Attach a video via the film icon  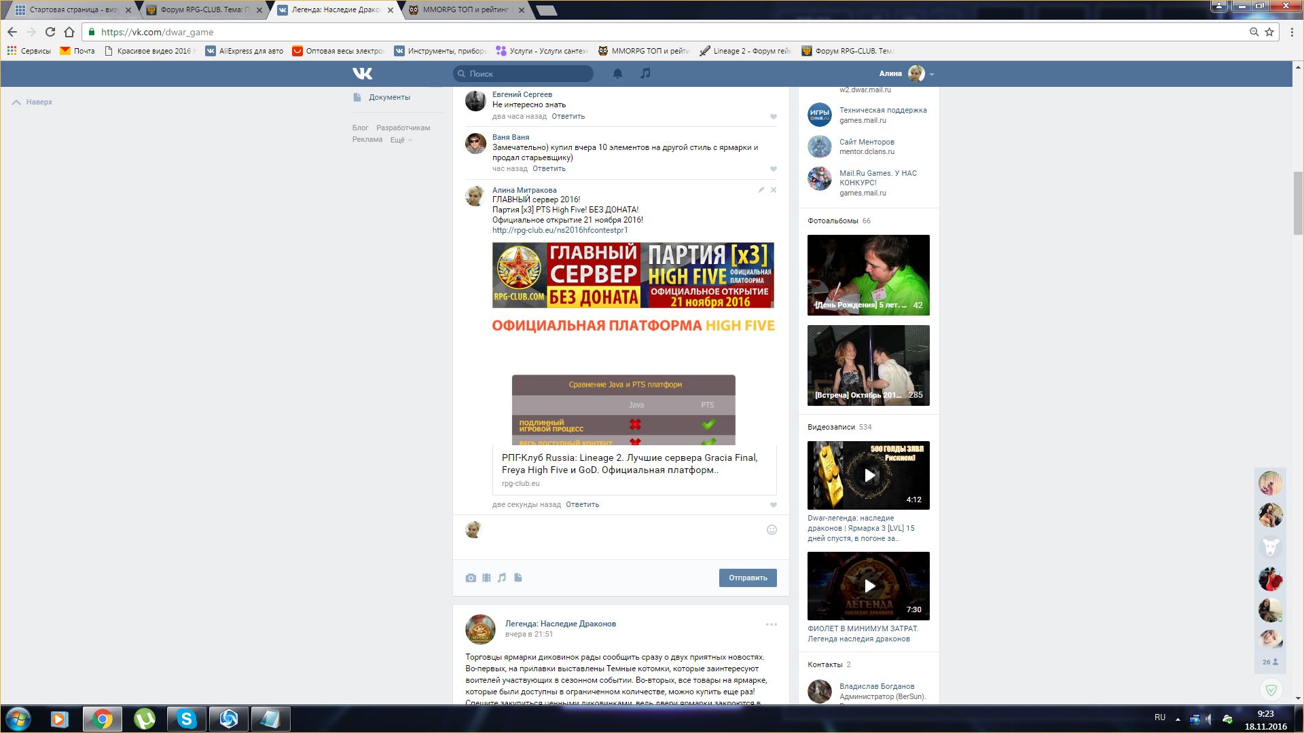486,578
